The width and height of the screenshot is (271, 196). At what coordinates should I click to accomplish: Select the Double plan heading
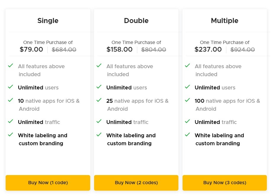[x=136, y=21]
